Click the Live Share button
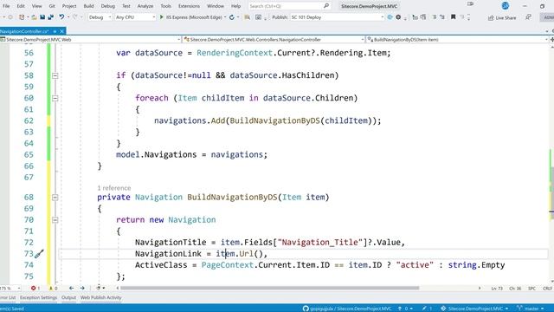Image resolution: width=554 pixels, height=312 pixels. pyautogui.click(x=502, y=17)
